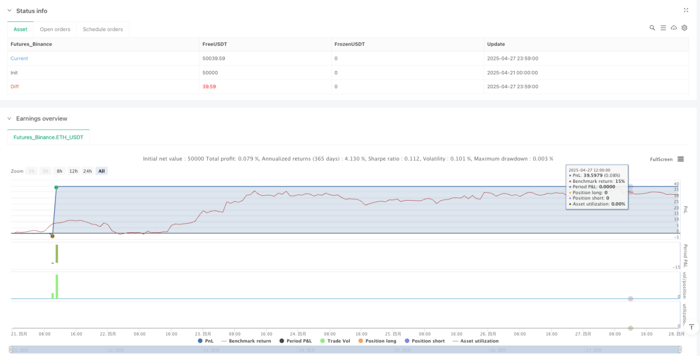Screen dimensions: 700x356
Task: Switch to the Schedule orders tab
Action: pos(103,29)
